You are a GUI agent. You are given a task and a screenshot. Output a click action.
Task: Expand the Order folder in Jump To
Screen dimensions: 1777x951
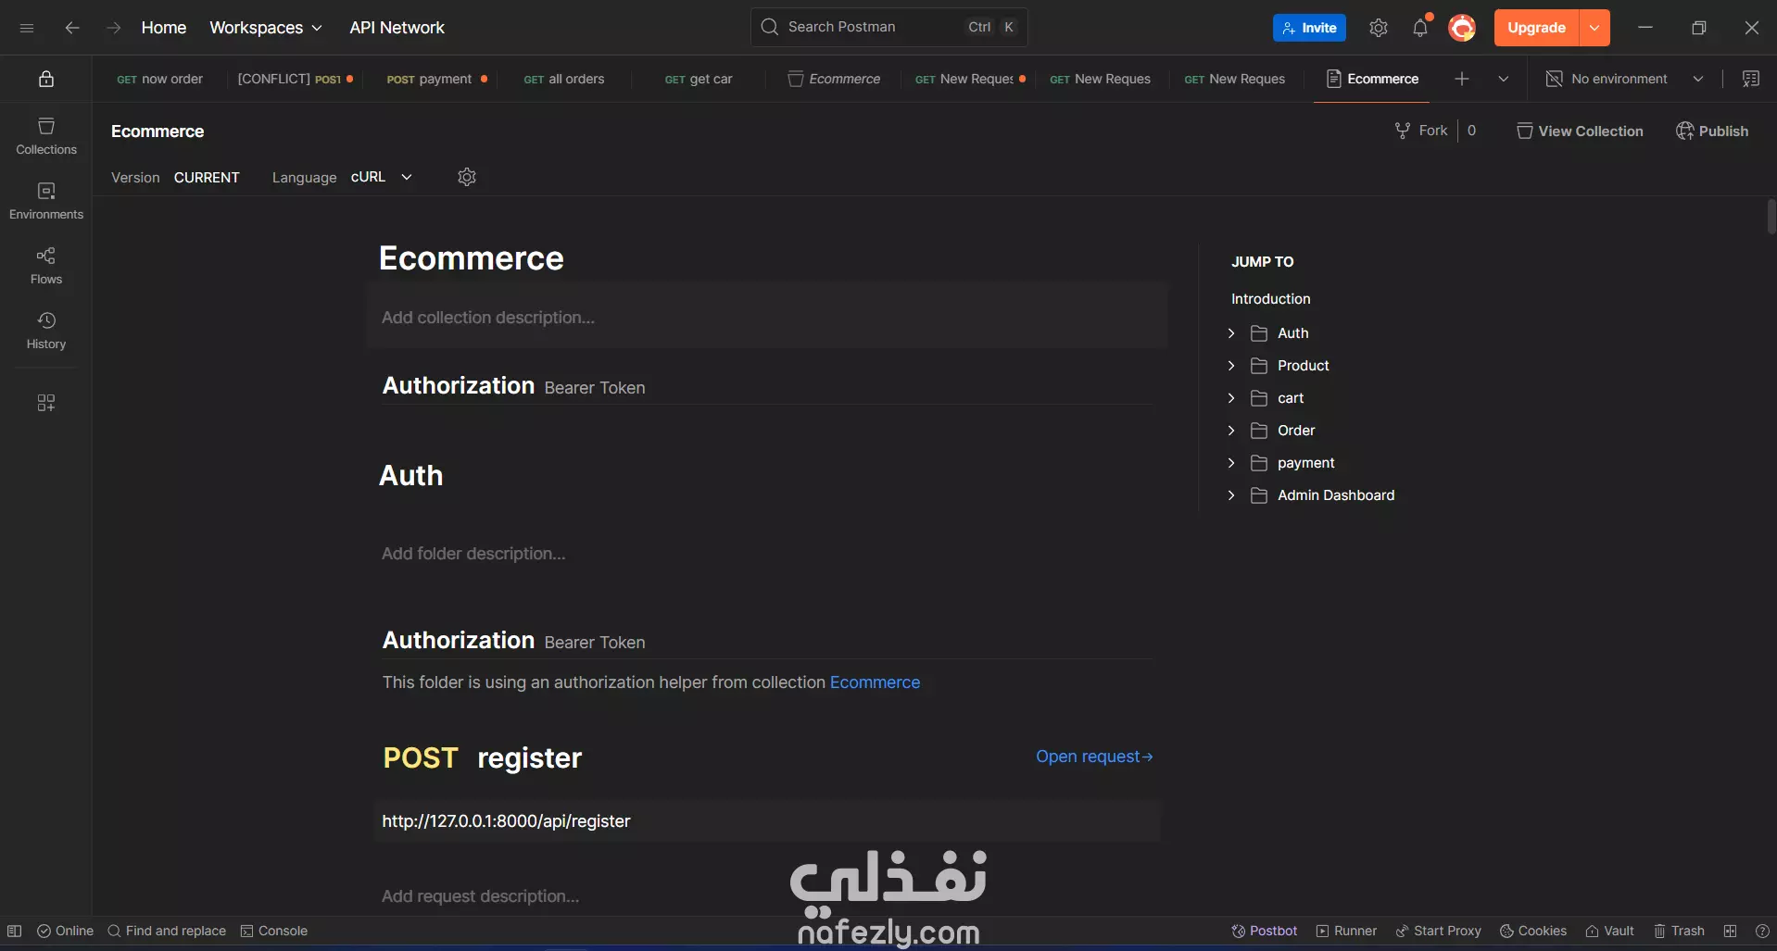1231,431
